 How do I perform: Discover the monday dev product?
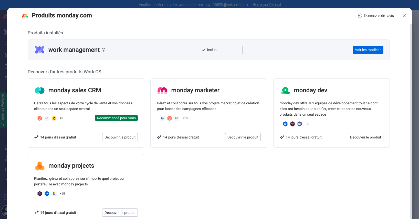click(365, 137)
